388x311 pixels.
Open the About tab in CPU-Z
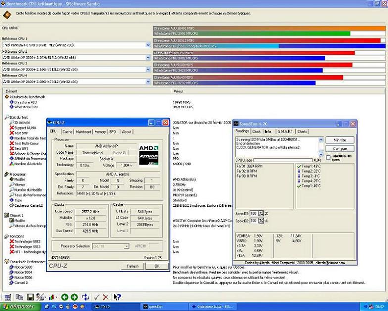coord(126,132)
